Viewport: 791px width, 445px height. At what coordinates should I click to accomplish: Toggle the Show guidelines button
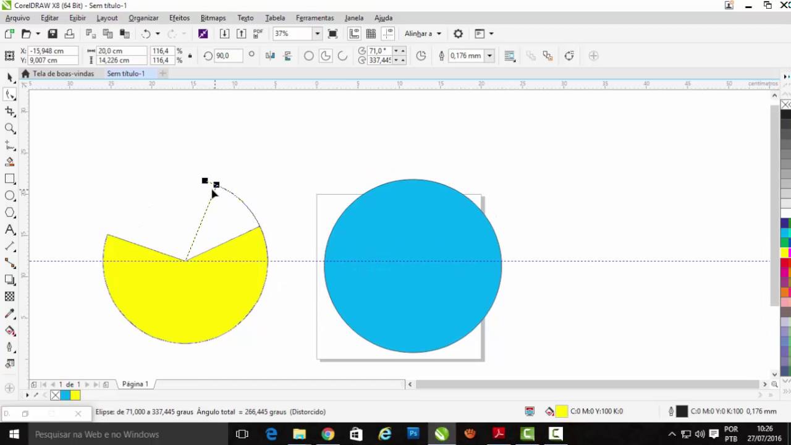coord(387,33)
